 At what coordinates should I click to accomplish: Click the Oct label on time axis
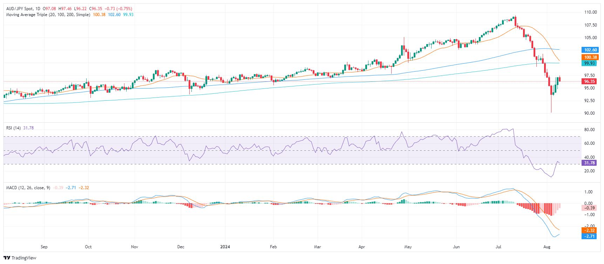pyautogui.click(x=88, y=247)
